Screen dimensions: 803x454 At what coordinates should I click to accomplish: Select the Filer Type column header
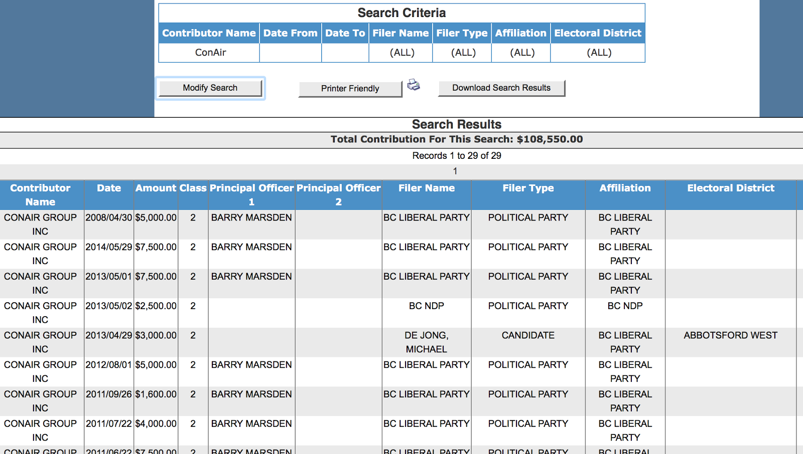point(528,188)
